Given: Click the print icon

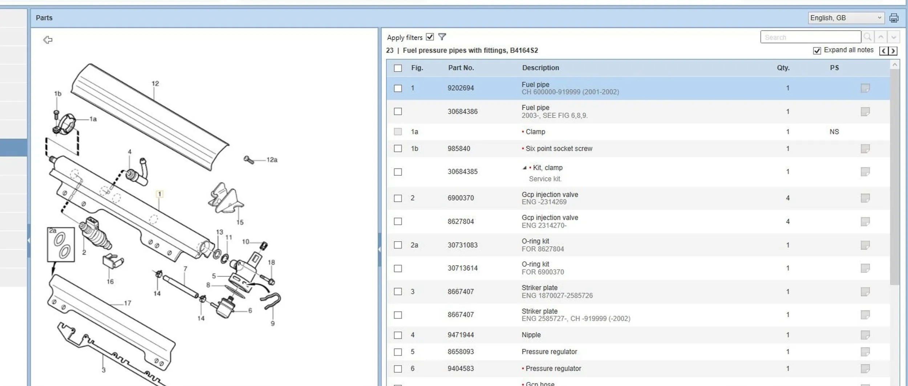Looking at the screenshot, I should pos(894,18).
